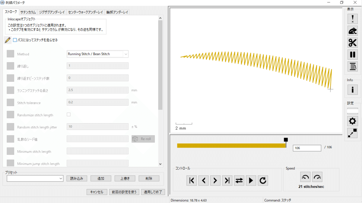The image size is (362, 203).
Task: Click the parameter list scroll up arrow
Action: click(160, 18)
